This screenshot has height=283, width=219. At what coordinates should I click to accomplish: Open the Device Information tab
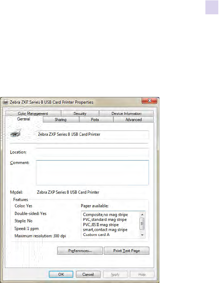click(x=126, y=113)
